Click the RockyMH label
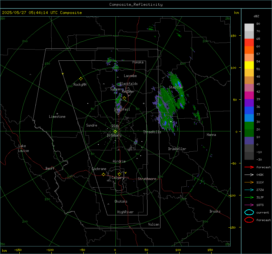The height and width of the screenshot is (254, 272). (x=80, y=85)
